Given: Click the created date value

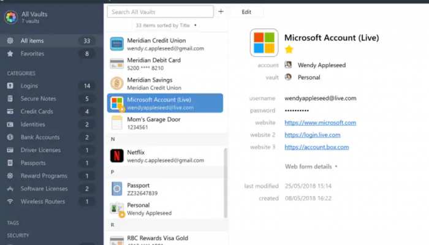Looking at the screenshot, I should pos(308,198).
